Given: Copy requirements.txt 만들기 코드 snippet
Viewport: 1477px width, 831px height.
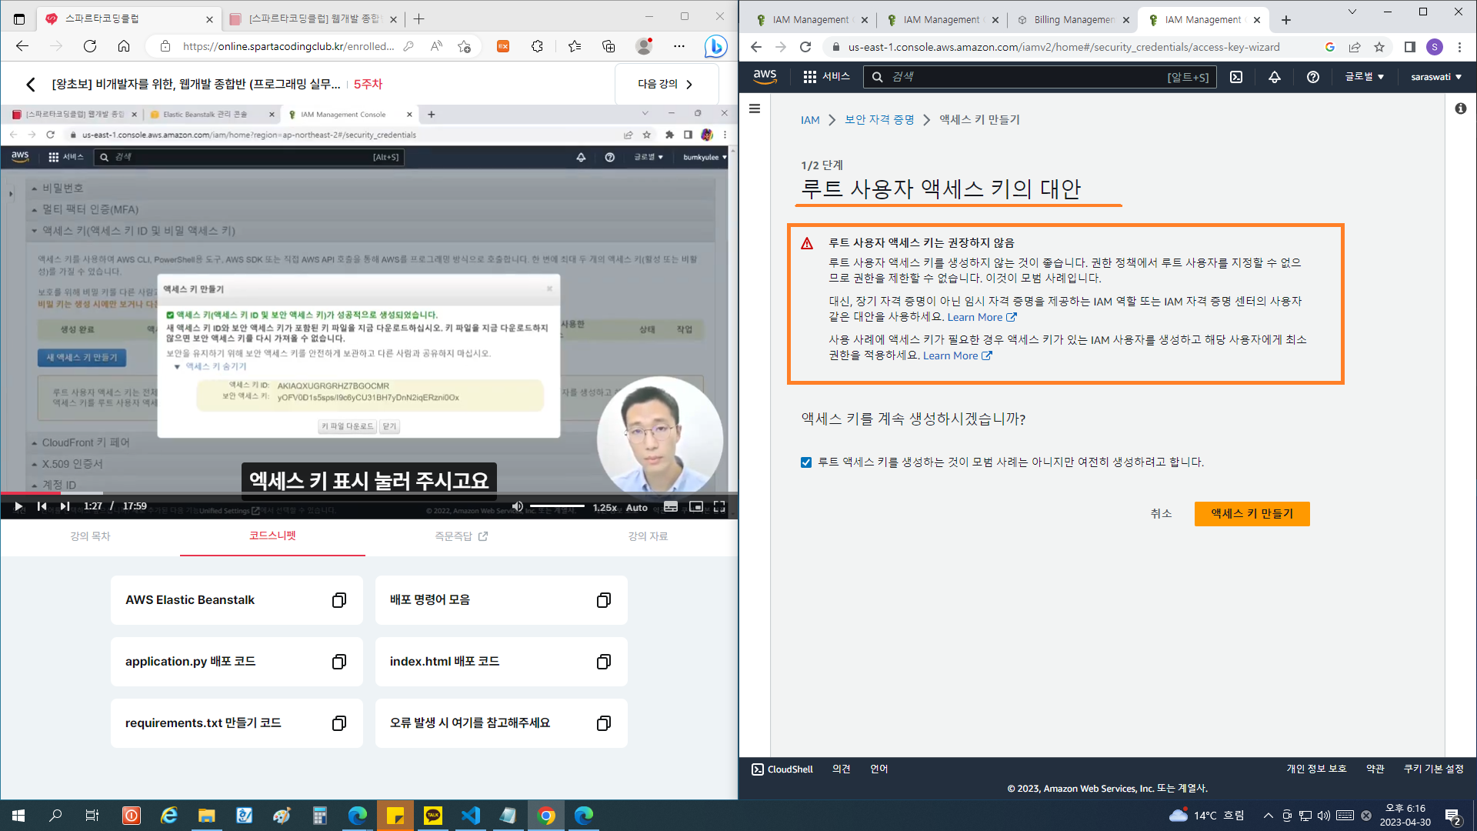Looking at the screenshot, I should tap(338, 723).
